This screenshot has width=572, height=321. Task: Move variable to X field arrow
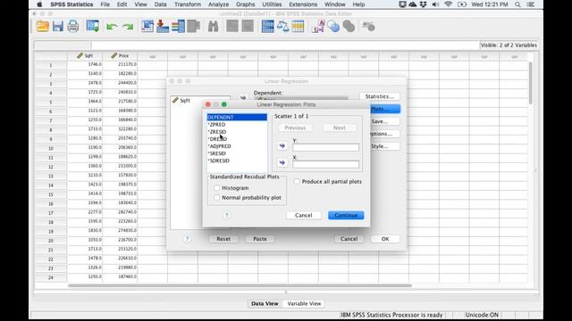(x=282, y=162)
